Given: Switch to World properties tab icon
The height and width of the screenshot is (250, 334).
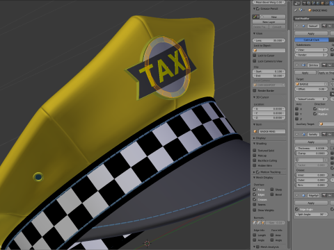Looking at the screenshot, I should pyautogui.click(x=318, y=3).
